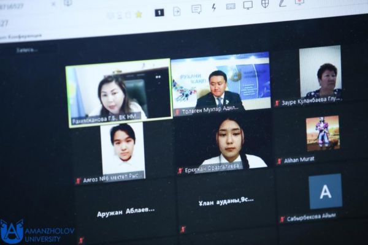368x245 pixels.
Task: Click the monitor screen icon in toolbar
Action: pos(248,5)
